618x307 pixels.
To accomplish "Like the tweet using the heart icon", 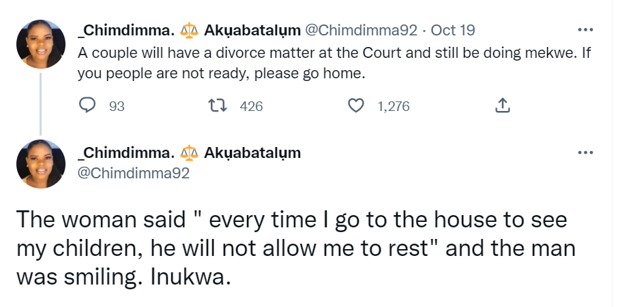I will (355, 106).
